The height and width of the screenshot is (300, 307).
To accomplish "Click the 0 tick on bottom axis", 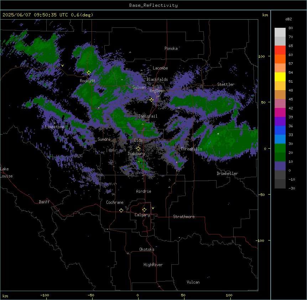I will (x=137, y=295).
